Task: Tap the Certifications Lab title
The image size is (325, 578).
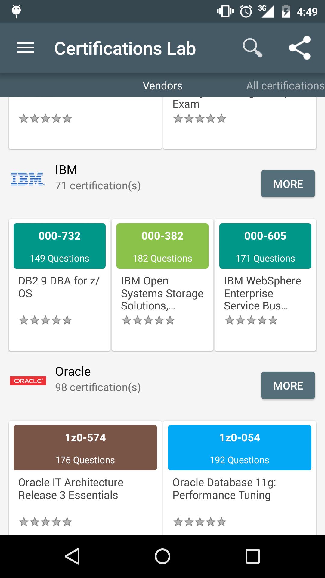Action: click(x=125, y=48)
